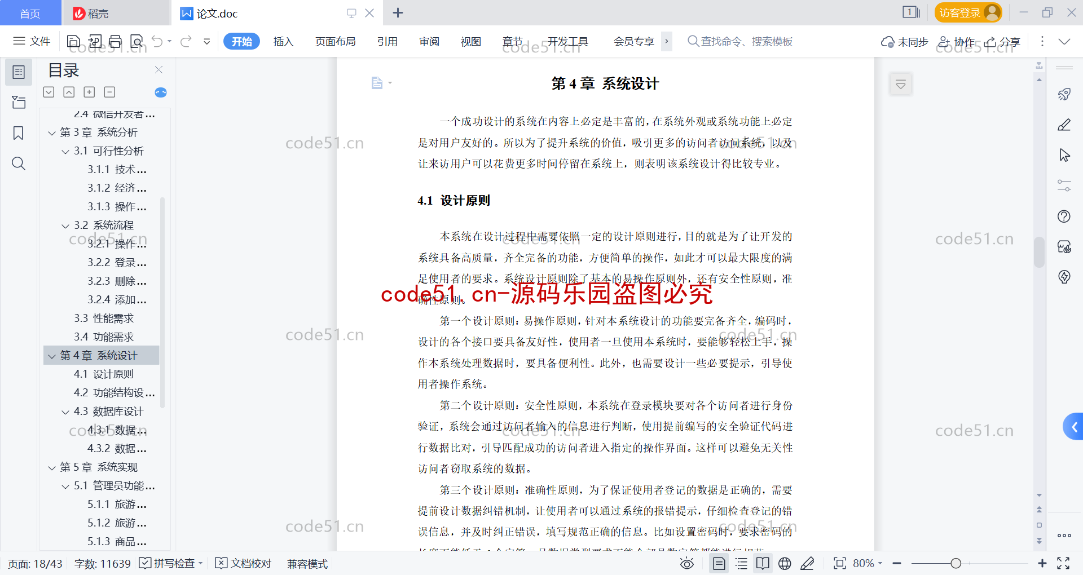Switch to the 引用 ribbon tab

[x=388, y=41]
